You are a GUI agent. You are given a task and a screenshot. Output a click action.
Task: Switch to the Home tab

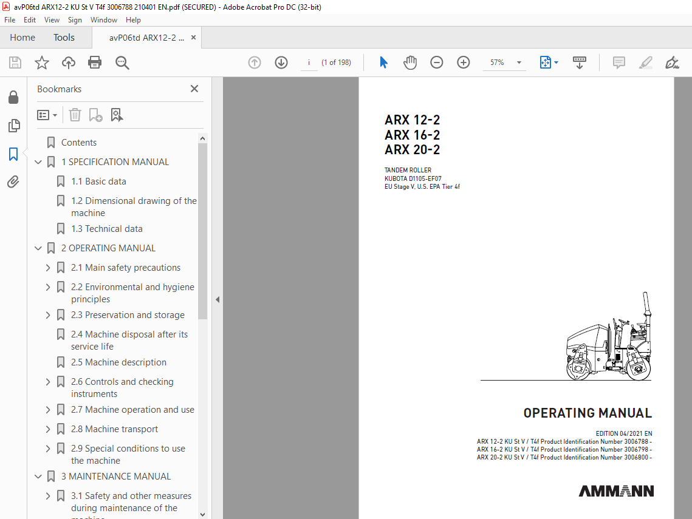point(22,38)
